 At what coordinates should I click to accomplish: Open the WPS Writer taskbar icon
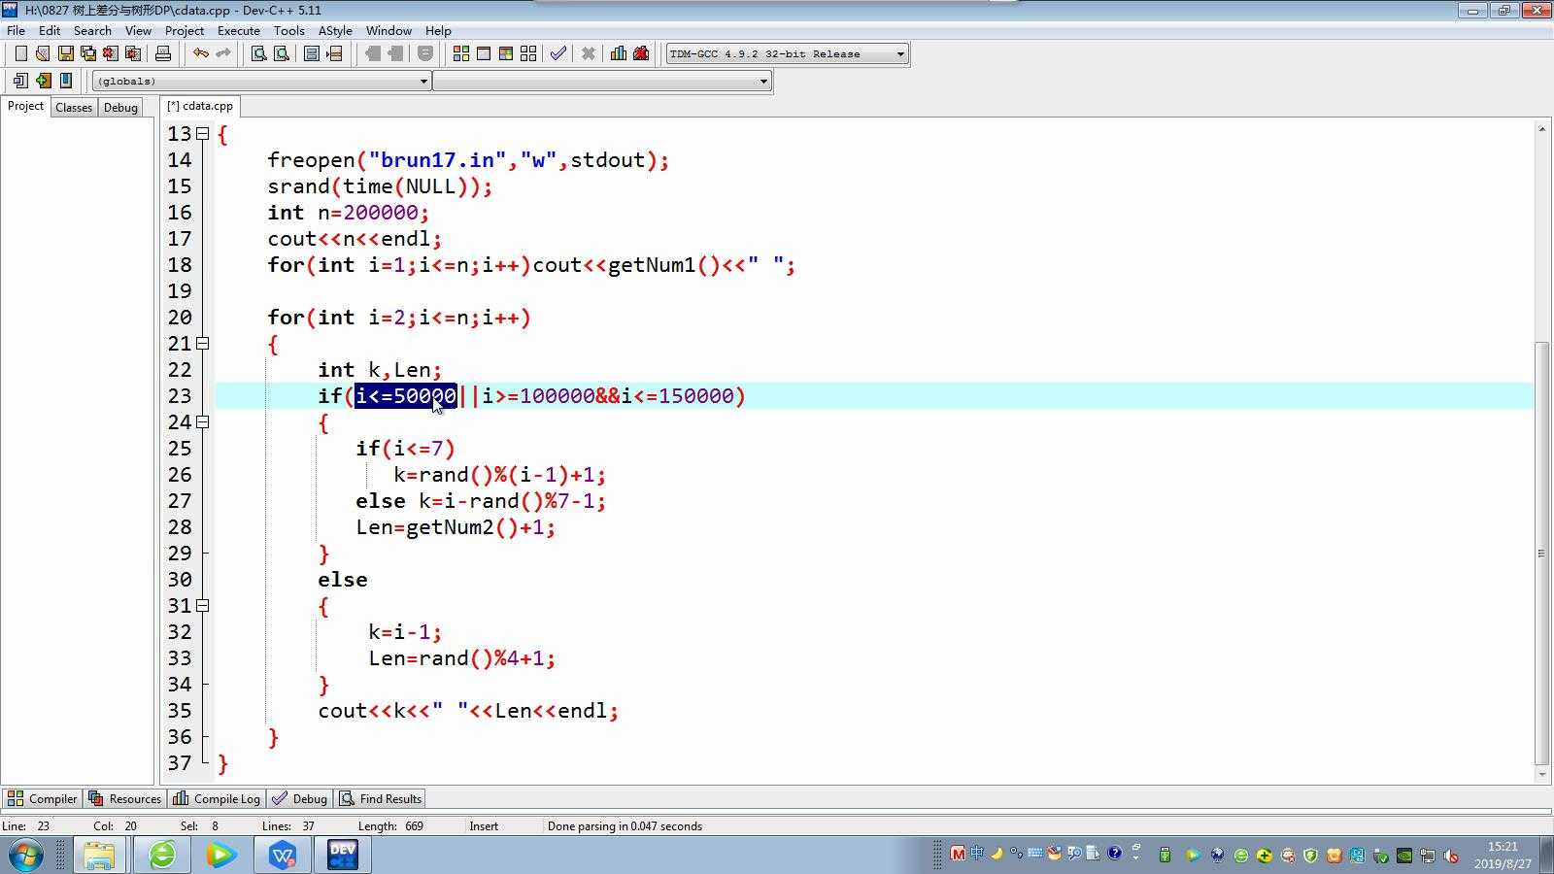pos(283,856)
